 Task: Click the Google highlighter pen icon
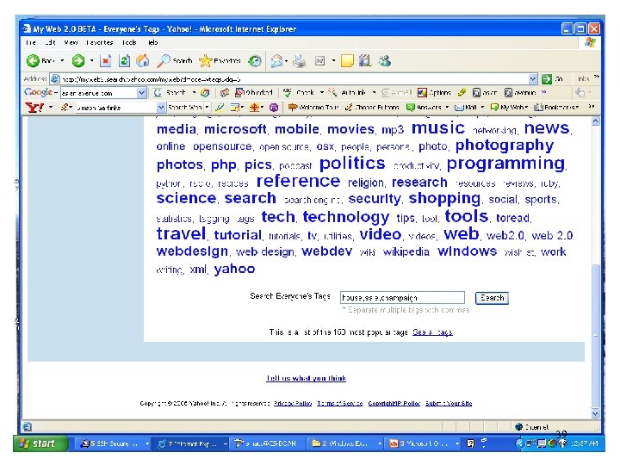point(462,92)
